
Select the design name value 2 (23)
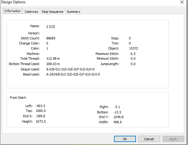tap(51, 27)
